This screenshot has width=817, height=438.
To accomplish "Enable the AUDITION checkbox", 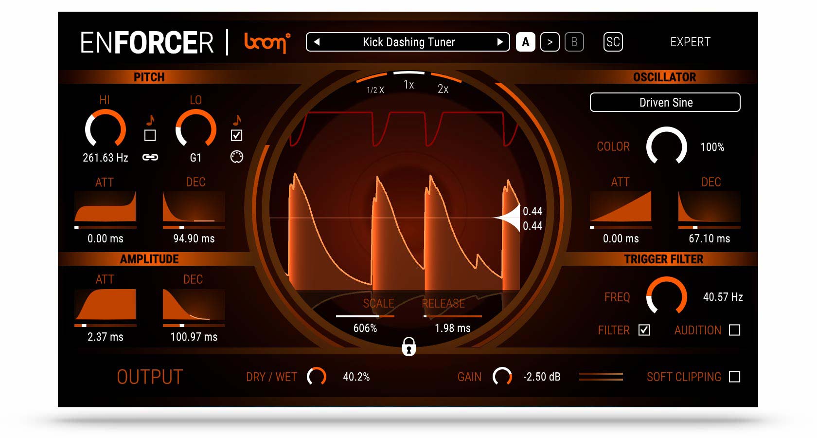I will coord(734,330).
